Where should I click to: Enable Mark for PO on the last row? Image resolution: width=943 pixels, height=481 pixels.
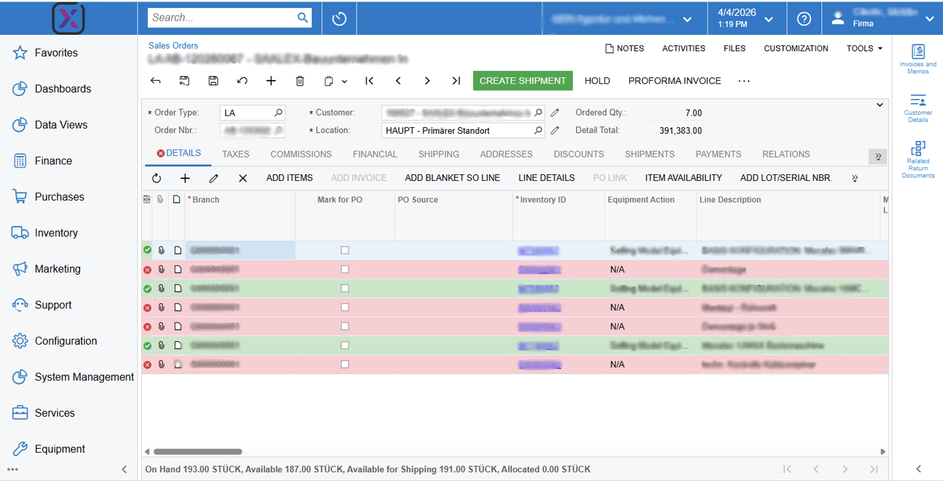coord(345,364)
